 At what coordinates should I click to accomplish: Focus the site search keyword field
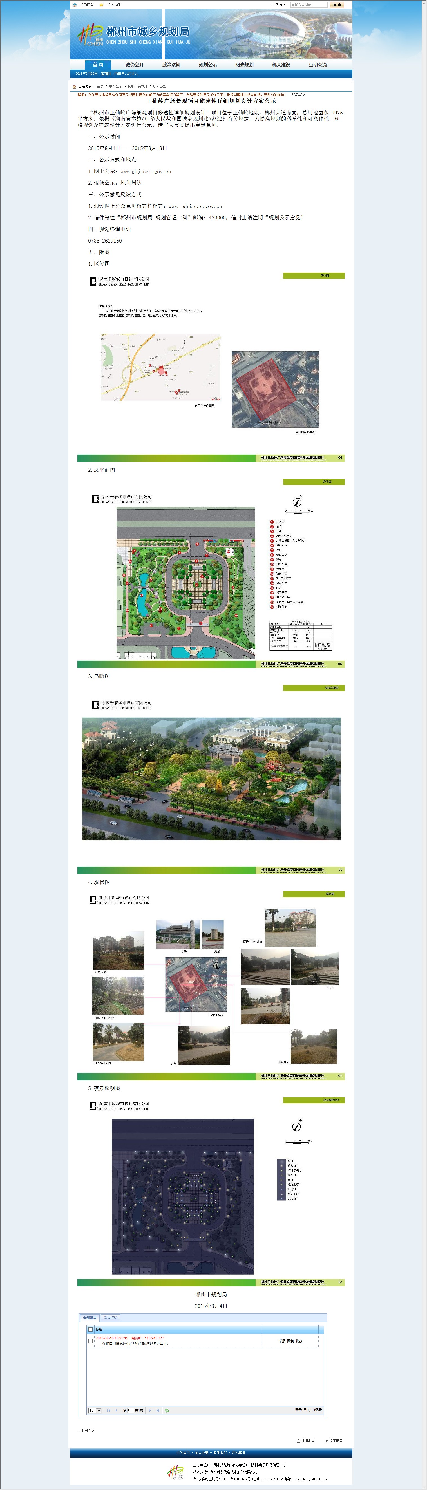click(308, 5)
